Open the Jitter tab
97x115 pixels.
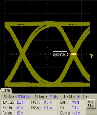(6, 91)
